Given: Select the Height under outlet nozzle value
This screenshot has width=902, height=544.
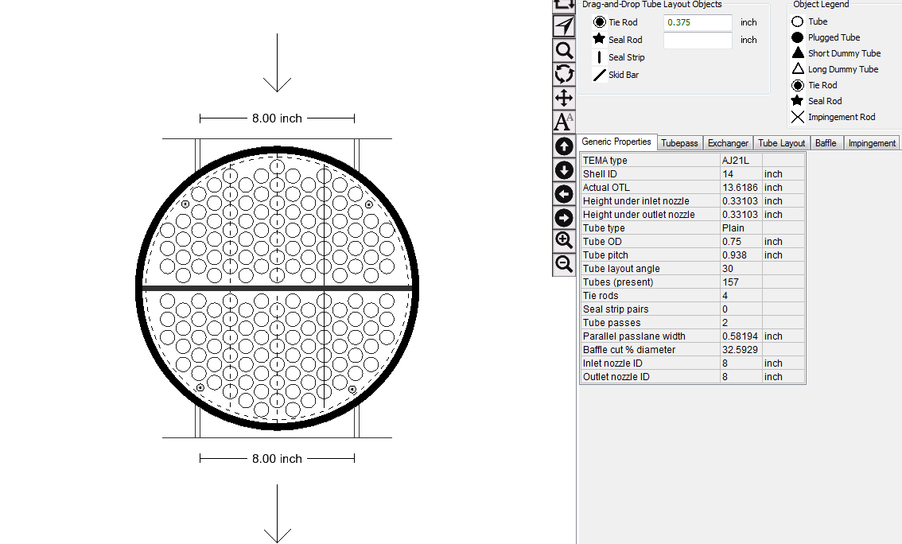Looking at the screenshot, I should [741, 215].
